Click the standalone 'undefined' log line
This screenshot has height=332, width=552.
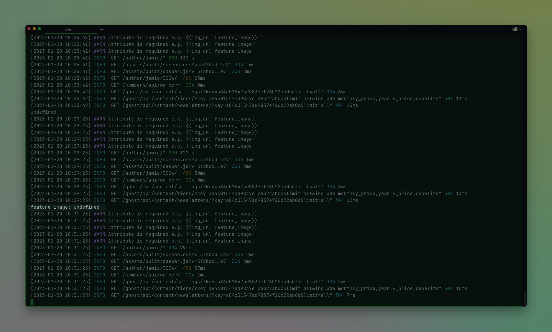pos(43,112)
